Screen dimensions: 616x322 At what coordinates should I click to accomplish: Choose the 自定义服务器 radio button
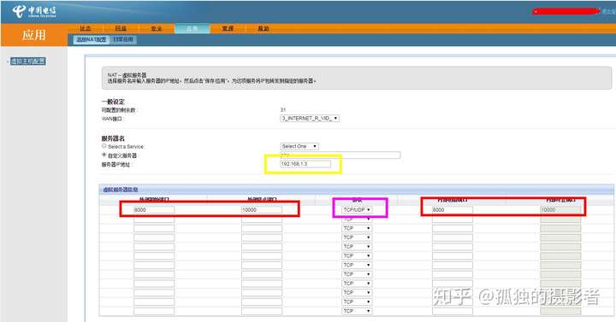pyautogui.click(x=104, y=155)
